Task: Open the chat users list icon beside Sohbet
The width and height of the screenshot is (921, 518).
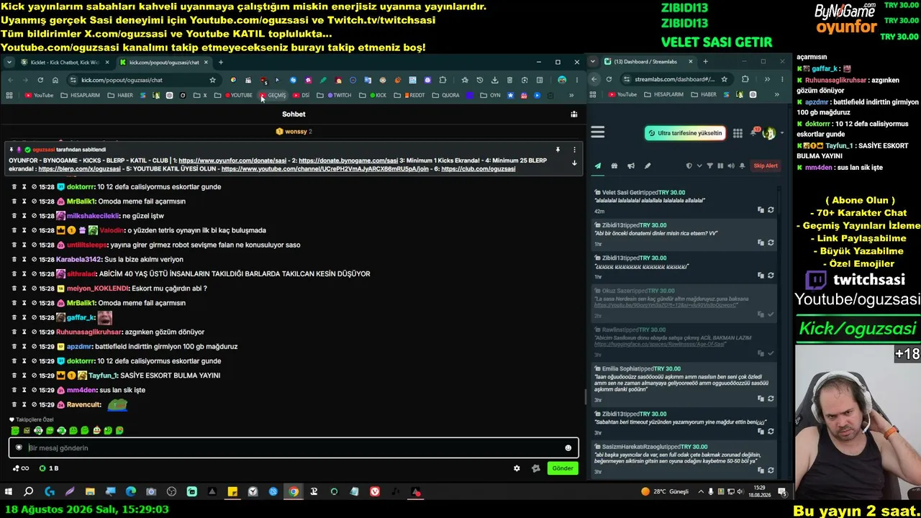Action: 573,114
